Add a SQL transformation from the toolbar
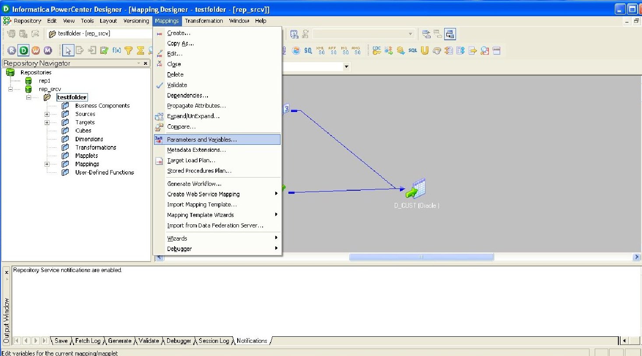The height and width of the screenshot is (356, 642). tap(412, 50)
